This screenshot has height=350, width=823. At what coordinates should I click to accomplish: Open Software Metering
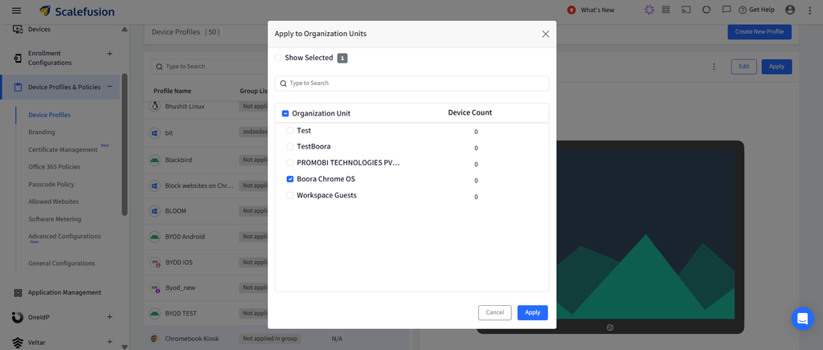[x=55, y=219]
